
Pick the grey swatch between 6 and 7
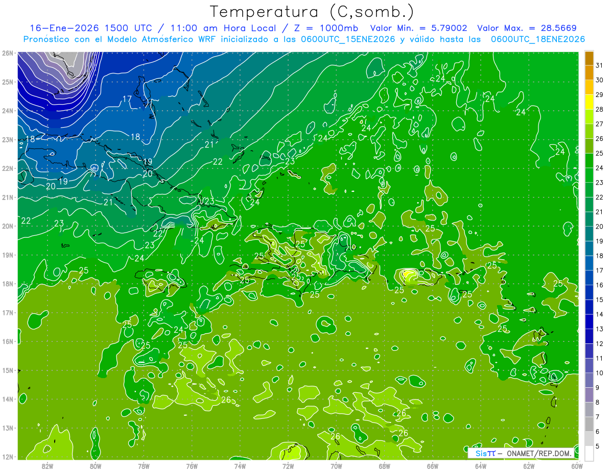589,424
